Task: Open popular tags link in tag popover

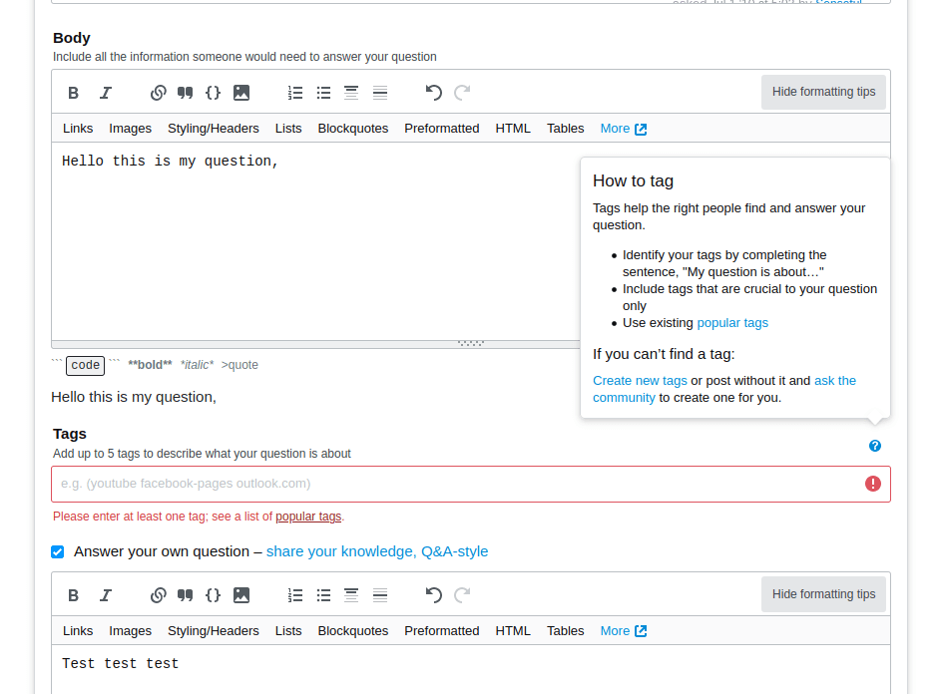Action: pyautogui.click(x=732, y=323)
